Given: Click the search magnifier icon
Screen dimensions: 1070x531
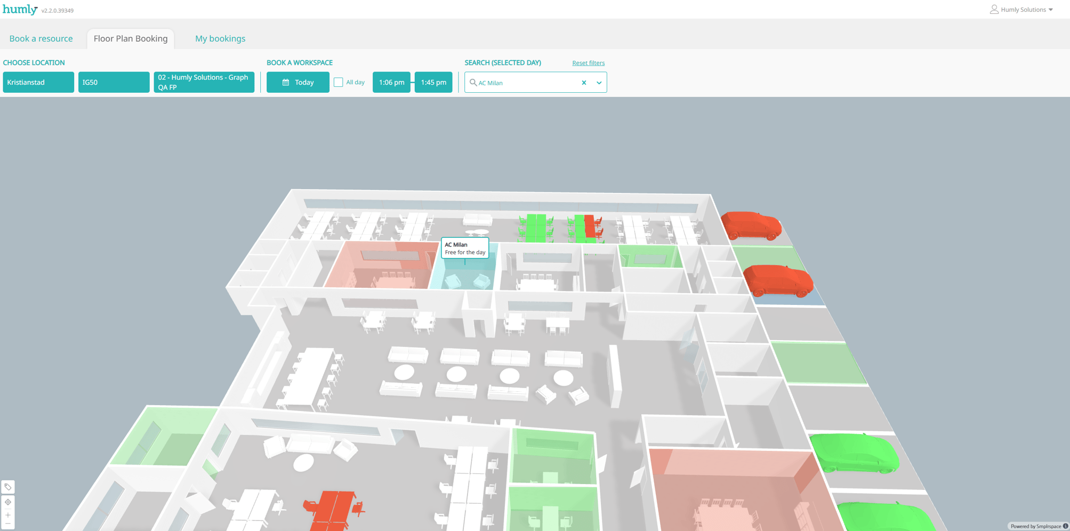Looking at the screenshot, I should pyautogui.click(x=473, y=83).
